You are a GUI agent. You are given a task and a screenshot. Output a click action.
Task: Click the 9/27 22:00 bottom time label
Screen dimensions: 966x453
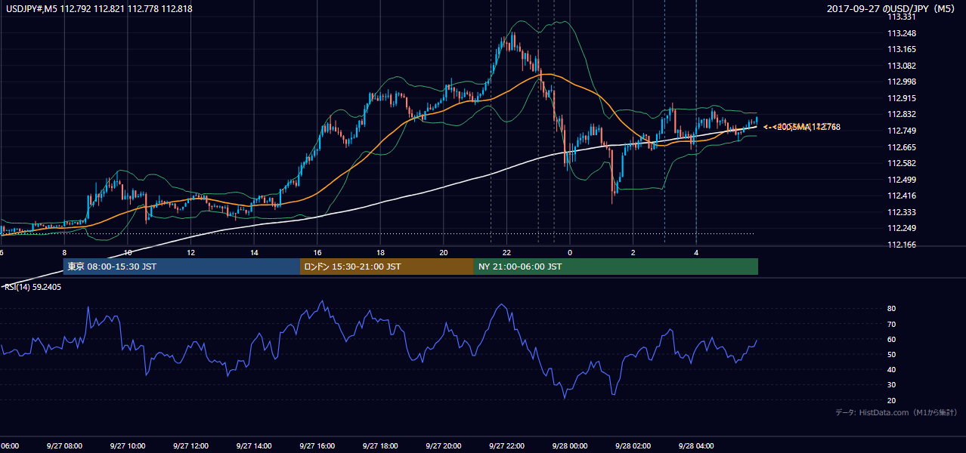[506, 446]
